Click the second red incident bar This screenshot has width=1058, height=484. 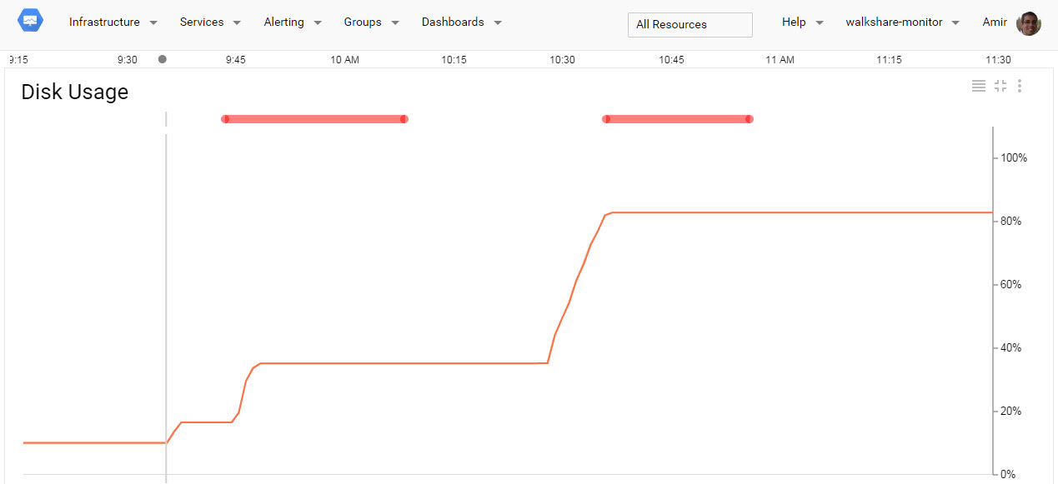678,119
